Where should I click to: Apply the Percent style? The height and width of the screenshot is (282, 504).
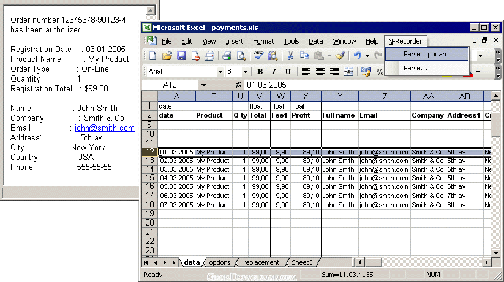pos(380,72)
